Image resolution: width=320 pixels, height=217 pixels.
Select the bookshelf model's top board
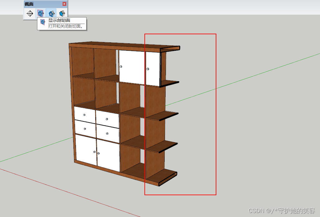click(x=125, y=46)
